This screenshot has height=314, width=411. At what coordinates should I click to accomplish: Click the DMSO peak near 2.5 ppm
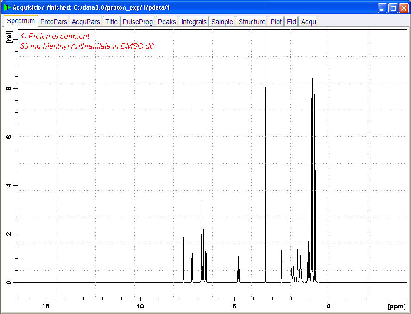[282, 266]
